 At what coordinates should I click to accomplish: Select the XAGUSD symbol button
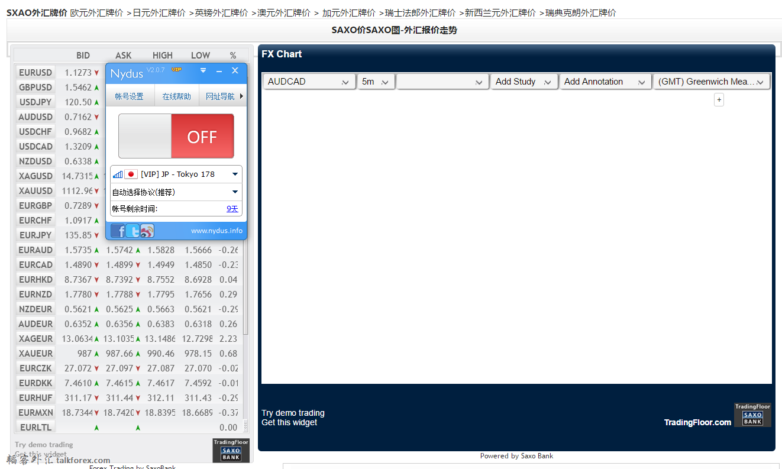point(35,176)
